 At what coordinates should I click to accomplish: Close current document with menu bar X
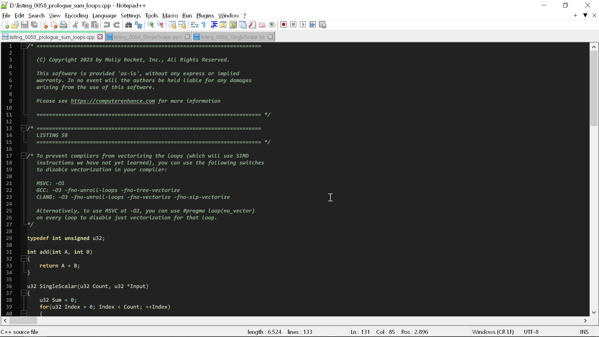594,15
